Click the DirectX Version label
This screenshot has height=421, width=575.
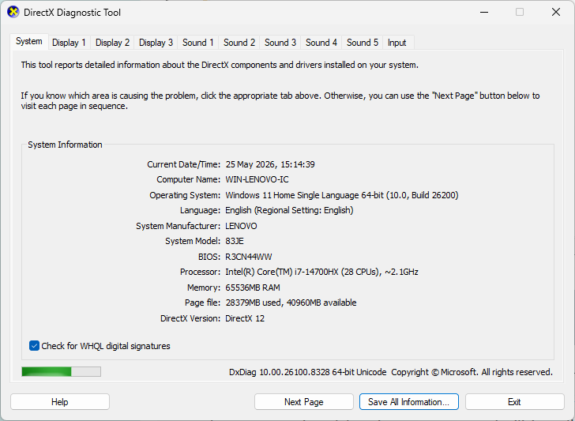pyautogui.click(x=190, y=318)
